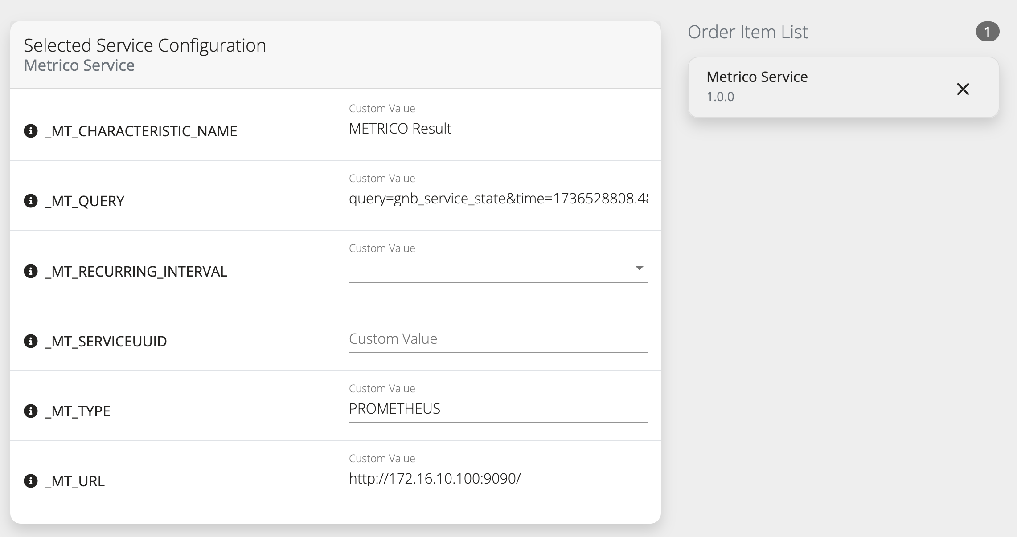The width and height of the screenshot is (1017, 537).
Task: Click the info icon beside _MT_CHARACTERISTIC_NAME
Action: 30,131
